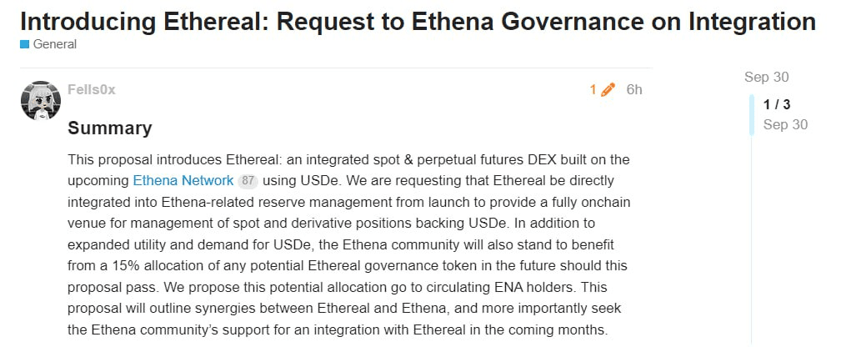Viewport: 846px width, 347px height.
Task: Click the first line of the proposal summary
Action: (x=348, y=160)
